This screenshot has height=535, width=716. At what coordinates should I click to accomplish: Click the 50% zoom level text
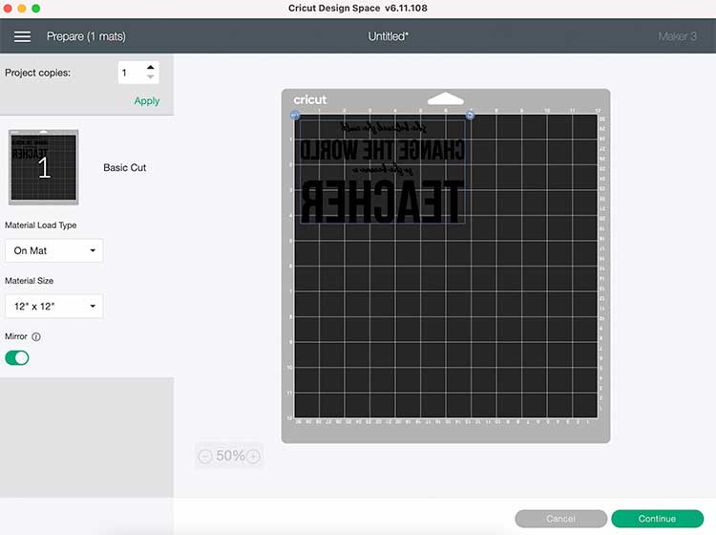point(230,456)
